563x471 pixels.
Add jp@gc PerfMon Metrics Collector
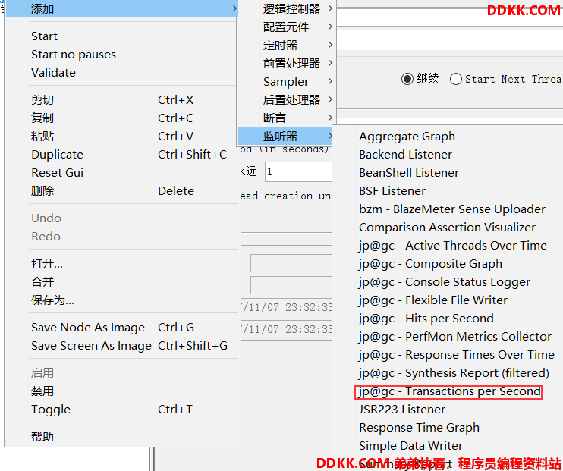coord(455,337)
